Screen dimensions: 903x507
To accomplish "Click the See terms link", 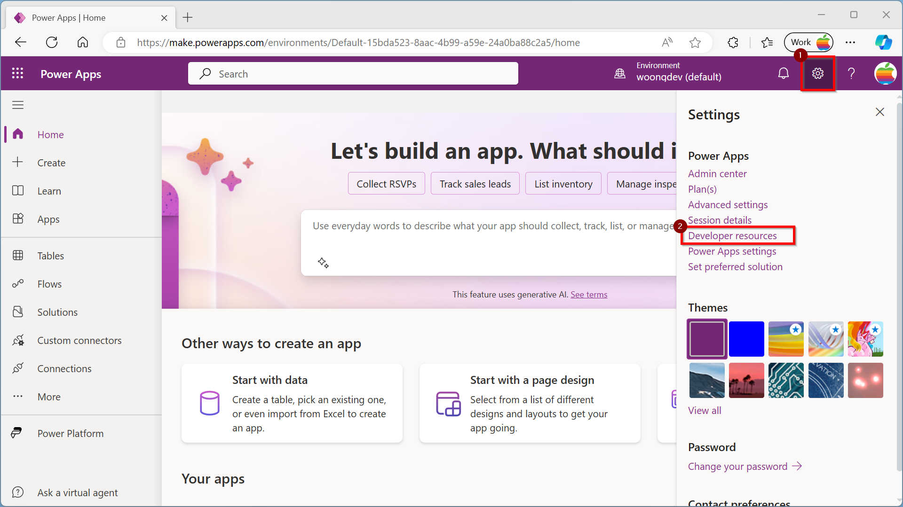I will pos(589,294).
